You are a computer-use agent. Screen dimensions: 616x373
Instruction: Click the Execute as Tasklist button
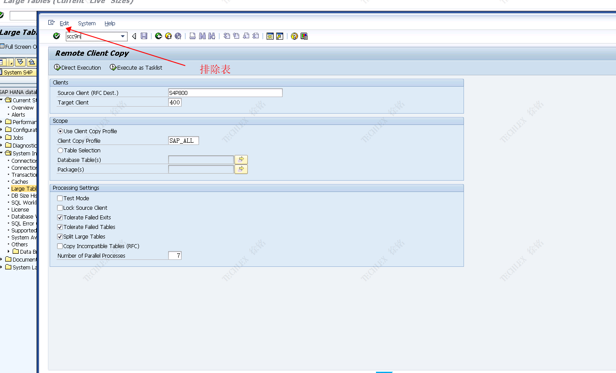pyautogui.click(x=136, y=68)
